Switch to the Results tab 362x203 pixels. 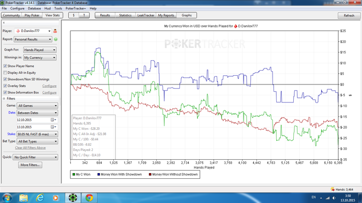[105, 15]
